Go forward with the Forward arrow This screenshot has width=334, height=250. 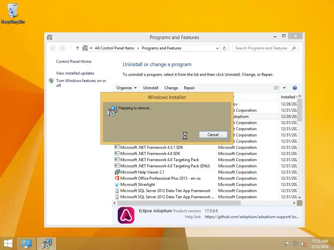pyautogui.click(x=62, y=48)
